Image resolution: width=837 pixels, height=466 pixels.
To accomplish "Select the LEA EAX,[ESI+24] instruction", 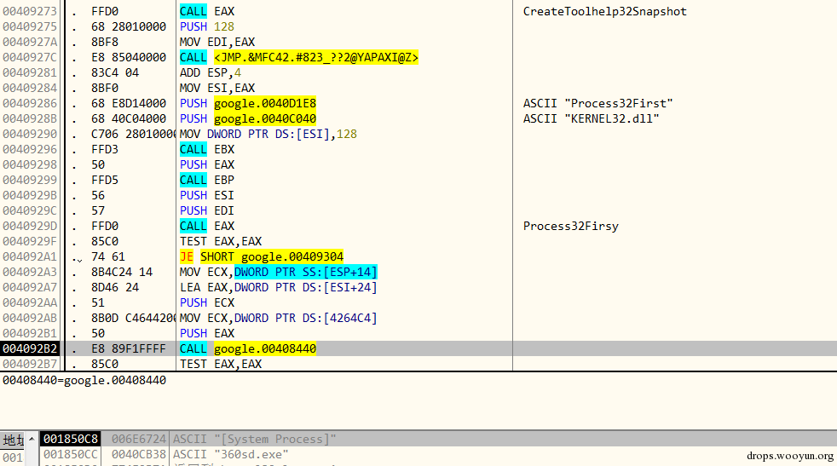I will 279,288.
